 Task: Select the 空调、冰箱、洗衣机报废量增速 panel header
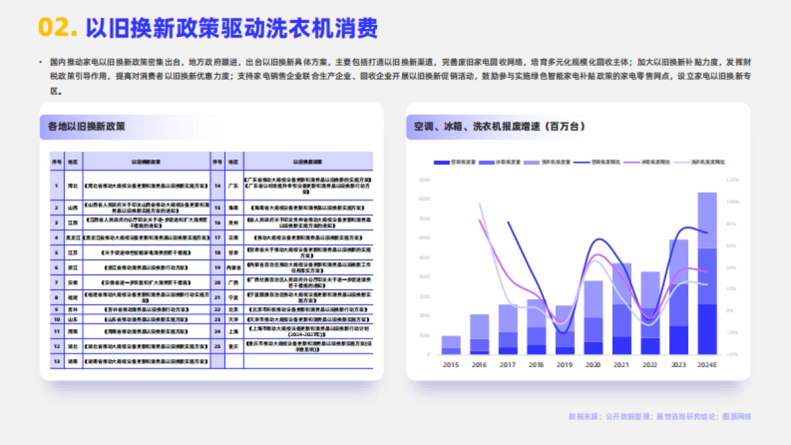[x=499, y=123]
